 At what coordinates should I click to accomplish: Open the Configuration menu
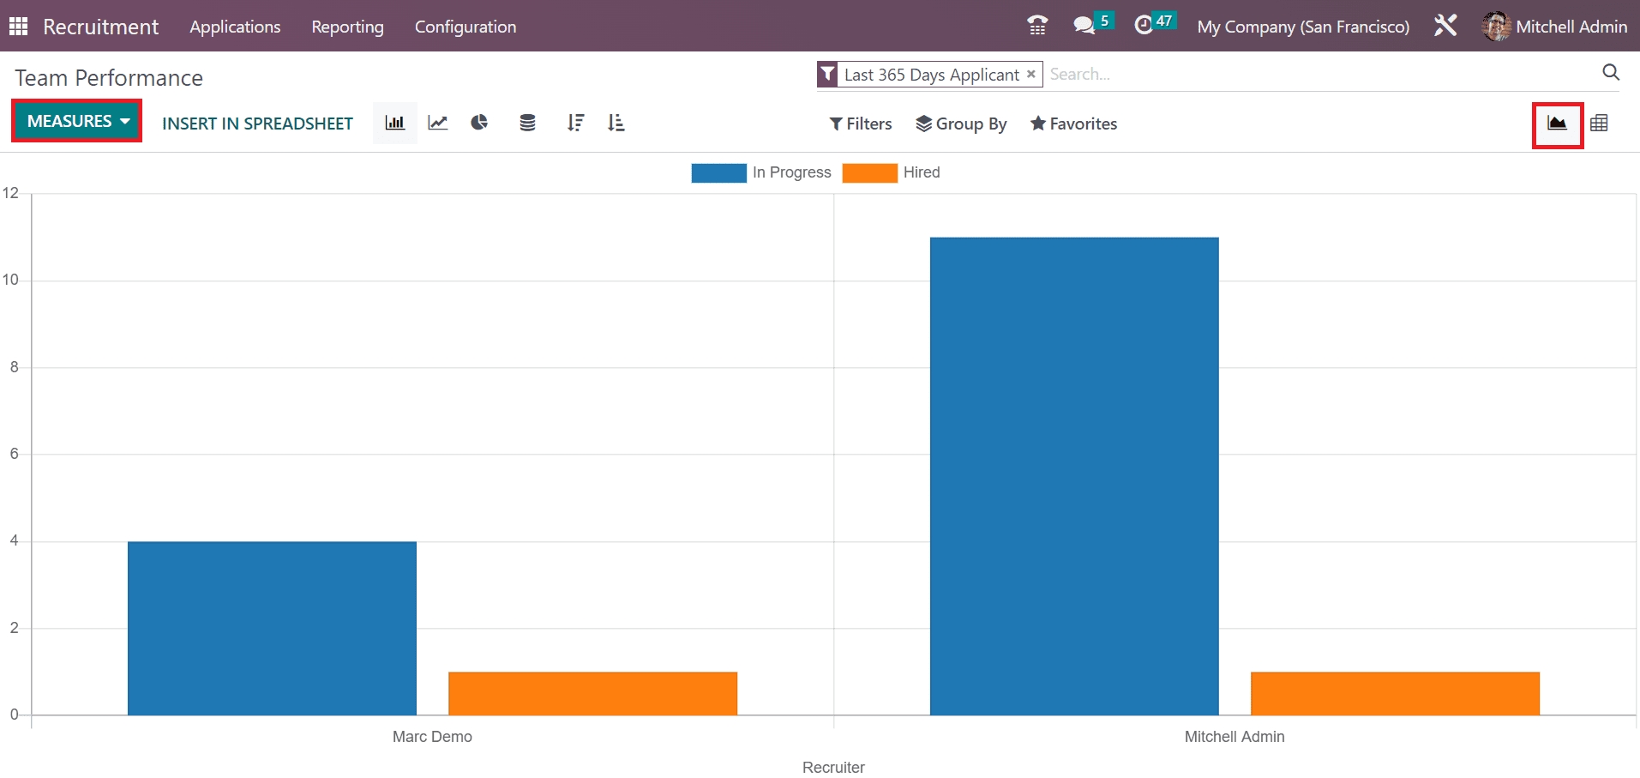[x=465, y=27]
